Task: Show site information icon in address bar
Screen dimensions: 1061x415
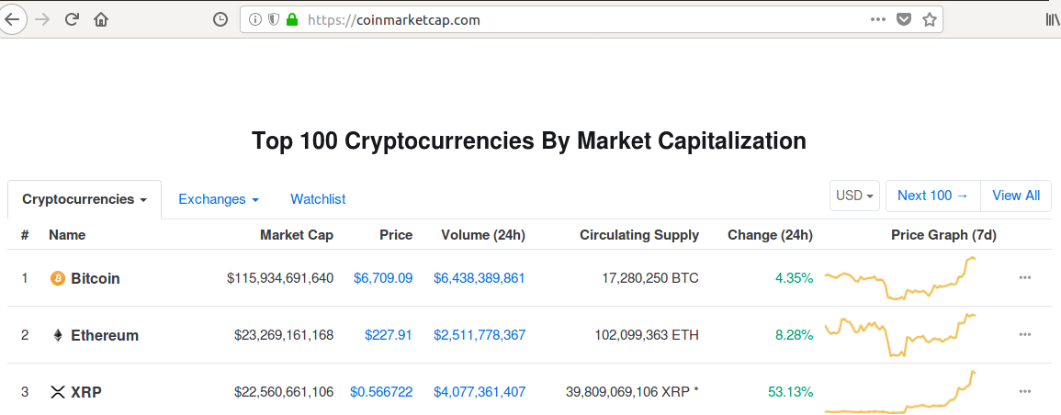Action: (x=255, y=19)
